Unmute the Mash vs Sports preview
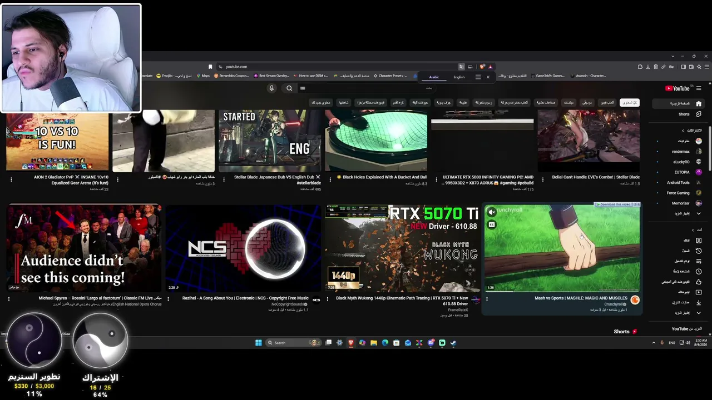The image size is (712, 400). click(491, 212)
